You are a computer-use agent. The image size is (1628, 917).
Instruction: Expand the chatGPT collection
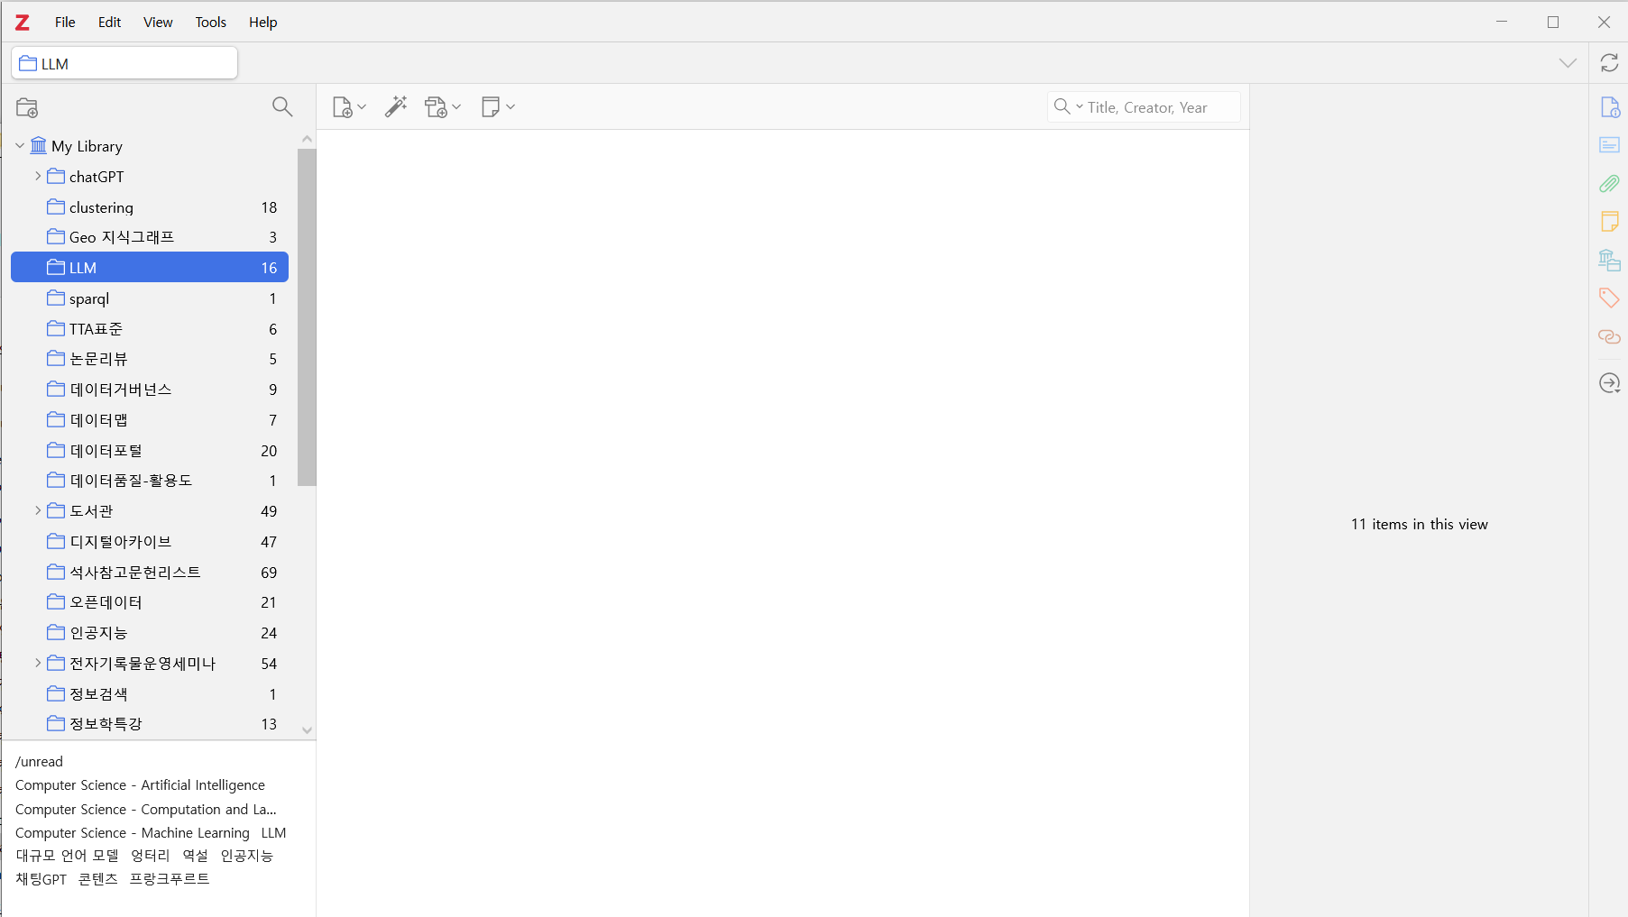tap(38, 177)
